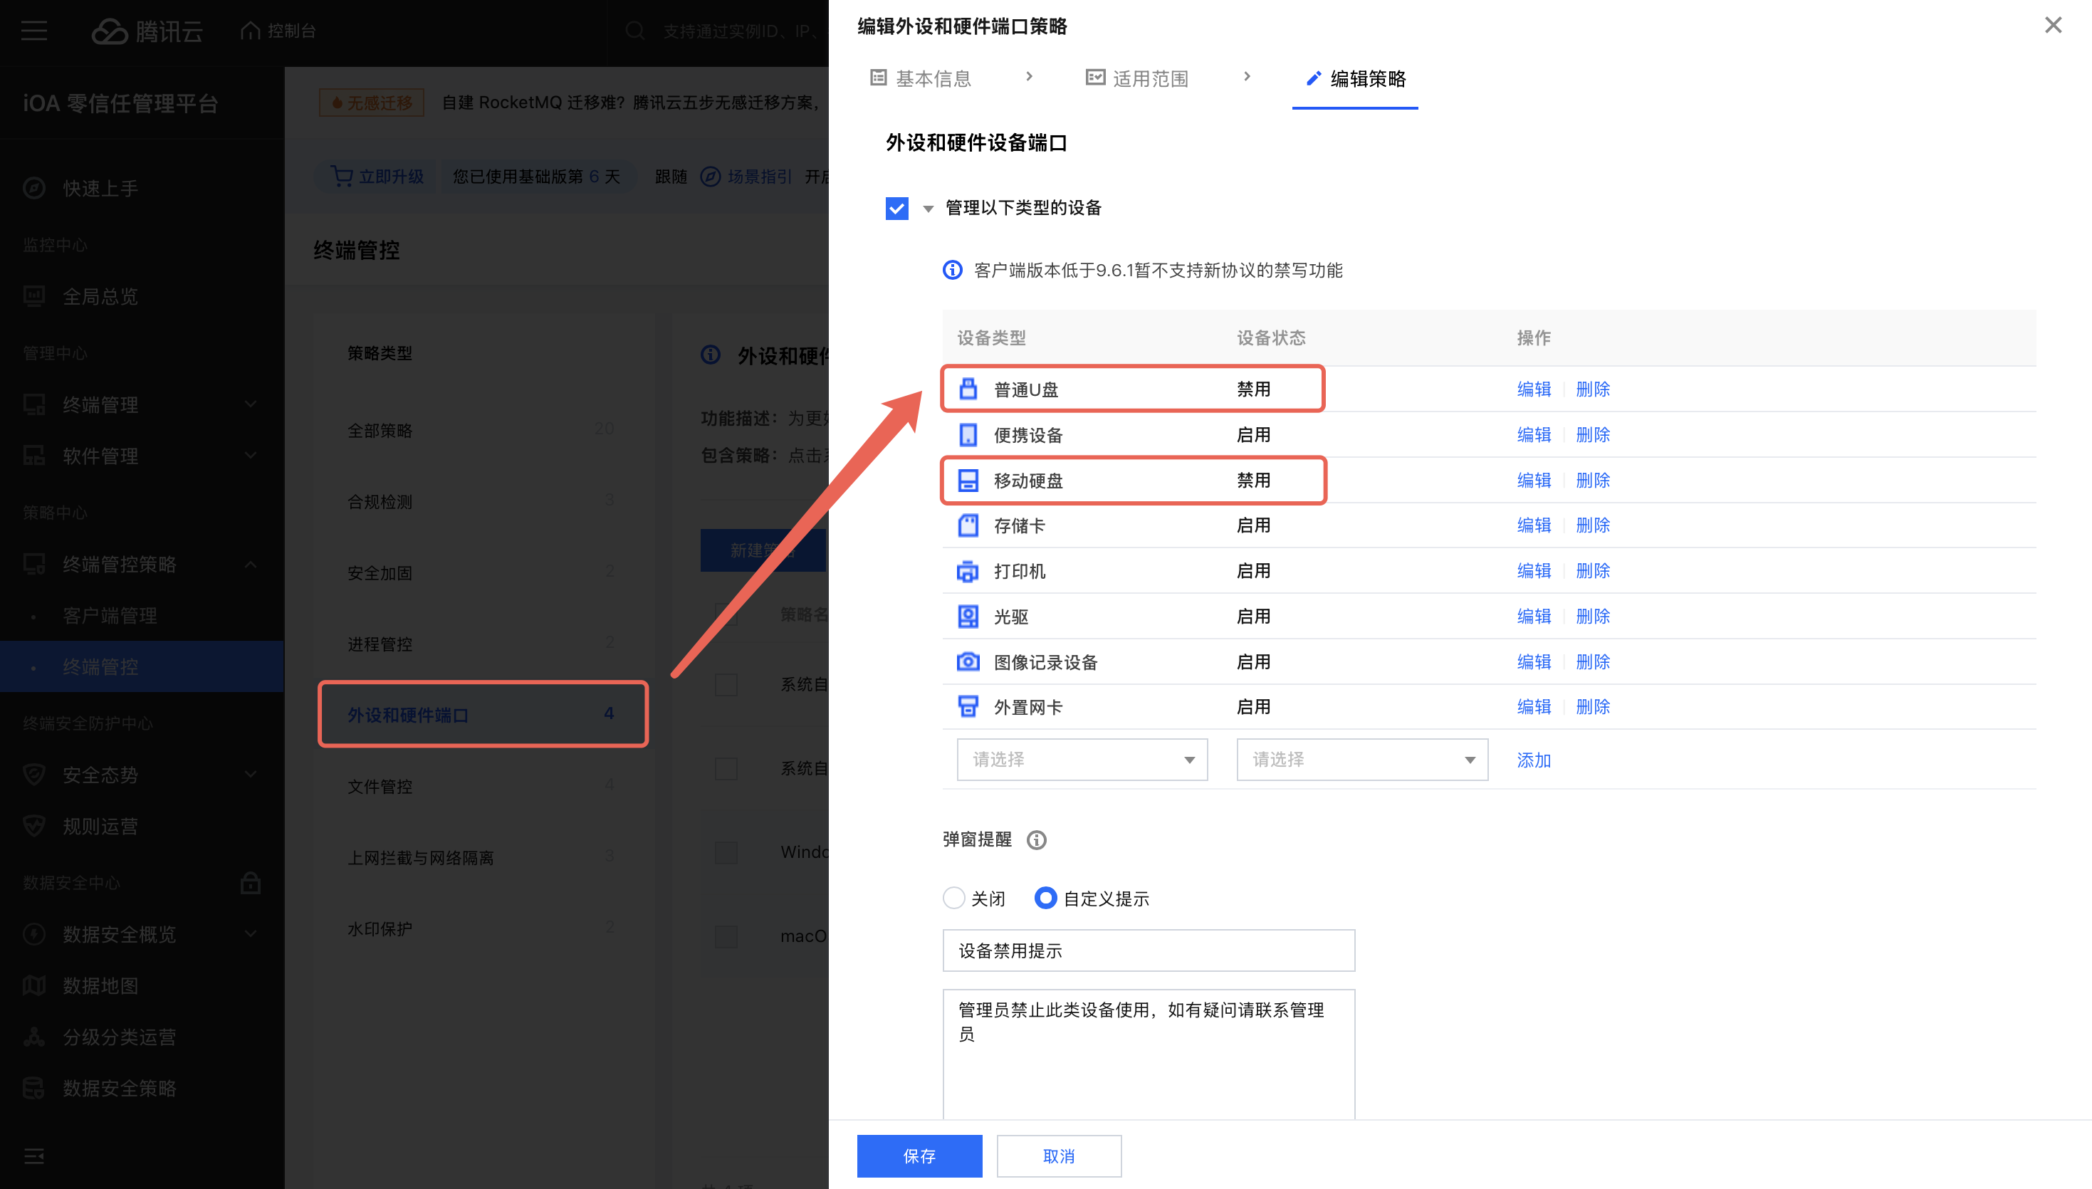Click the optical drive icon for 光驱
Viewport: 2092px width, 1189px height.
tap(968, 617)
